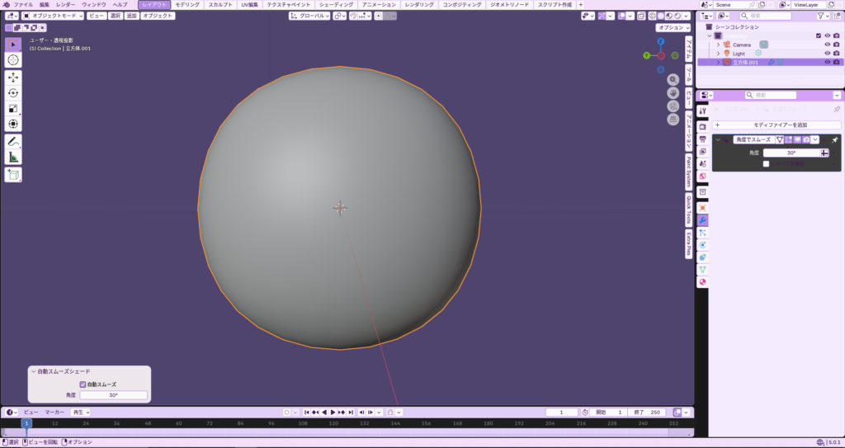Switch to the モデリング workspace tab
The width and height of the screenshot is (845, 448).
tap(187, 5)
